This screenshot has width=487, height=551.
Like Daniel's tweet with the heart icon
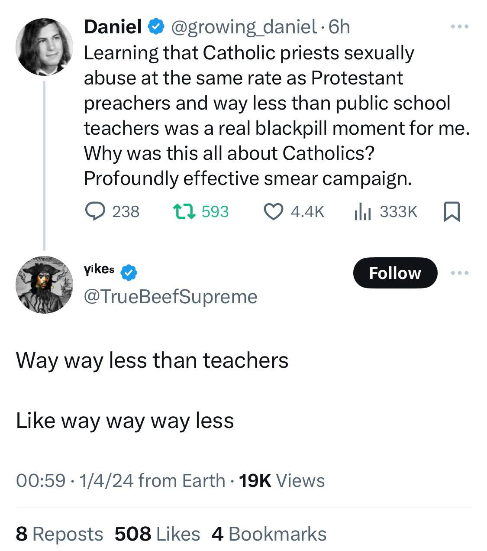click(x=273, y=211)
